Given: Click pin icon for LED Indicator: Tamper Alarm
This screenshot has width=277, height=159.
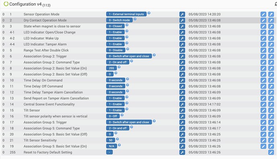Looking at the screenshot, I should point(271,44).
